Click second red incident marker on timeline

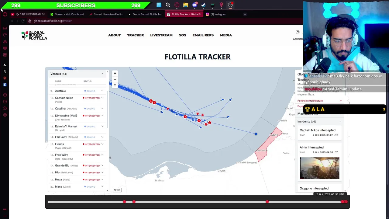pyautogui.click(x=134, y=202)
